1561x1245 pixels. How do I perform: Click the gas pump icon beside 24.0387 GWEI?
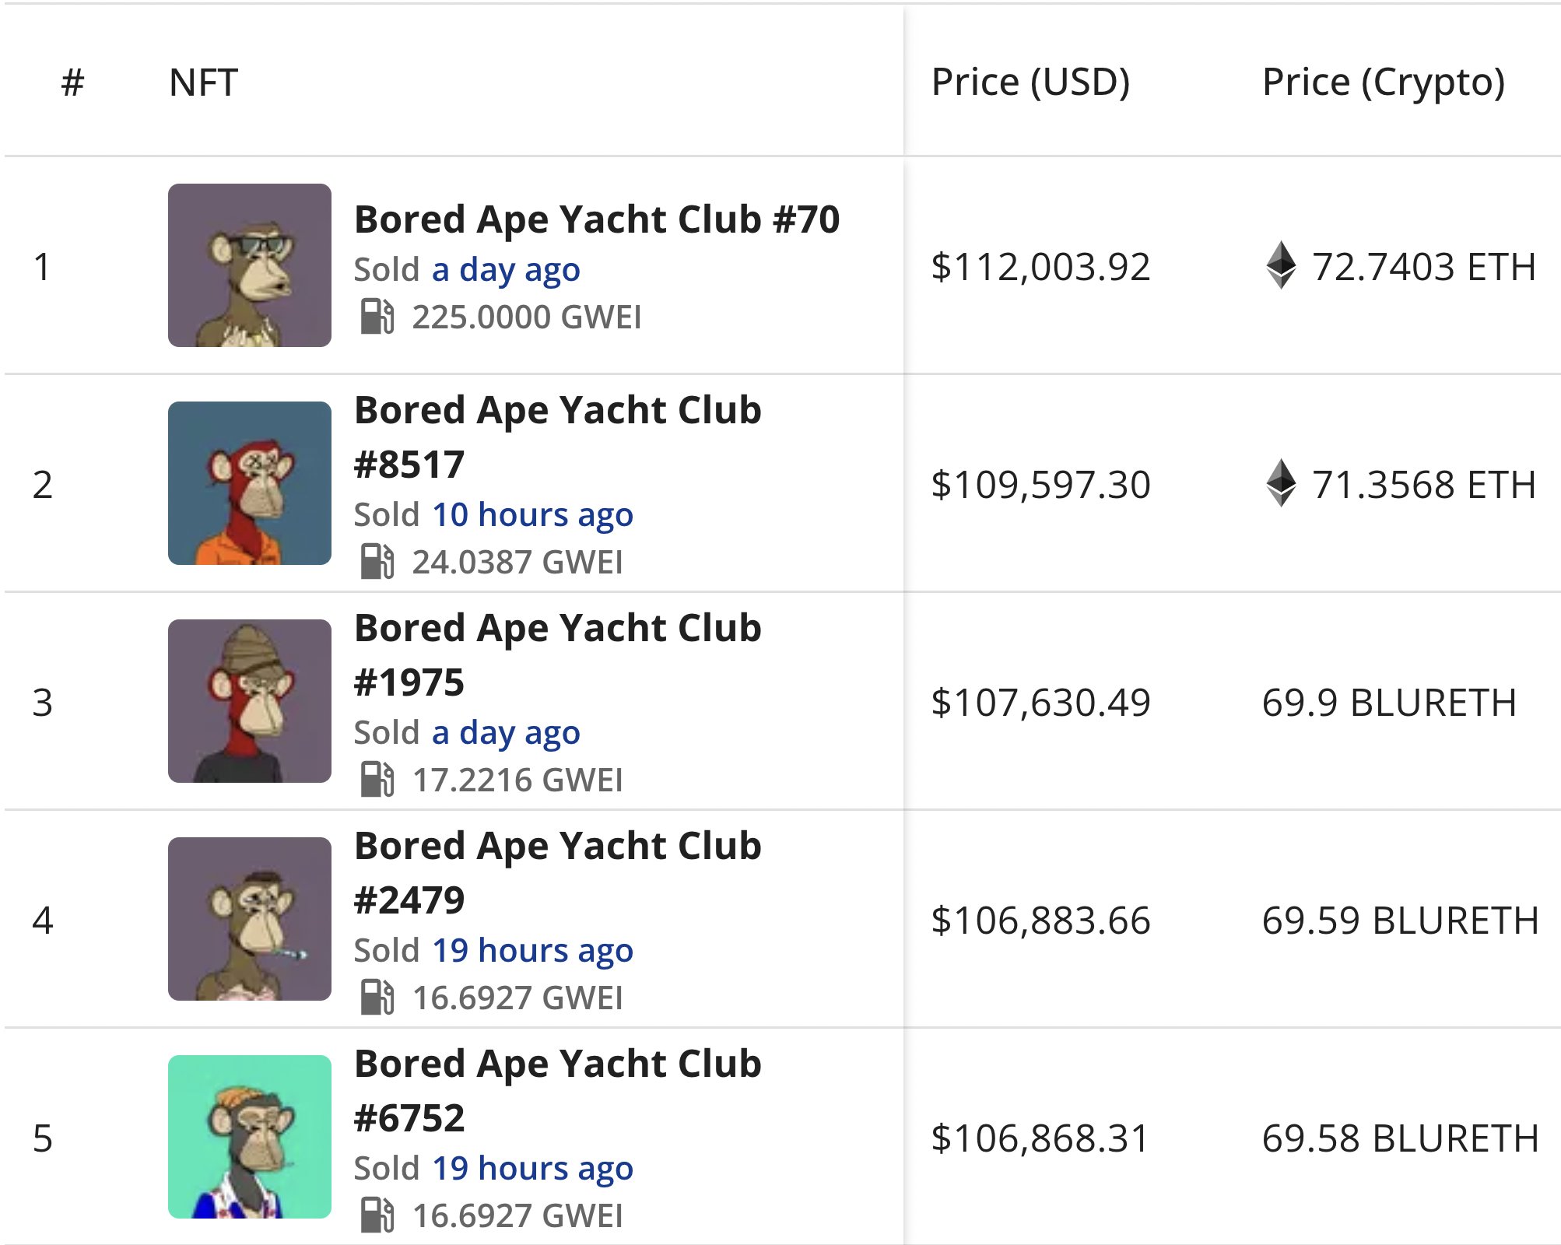pyautogui.click(x=377, y=562)
